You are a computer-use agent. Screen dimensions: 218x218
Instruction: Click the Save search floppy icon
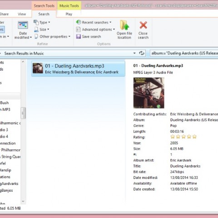[79, 36]
